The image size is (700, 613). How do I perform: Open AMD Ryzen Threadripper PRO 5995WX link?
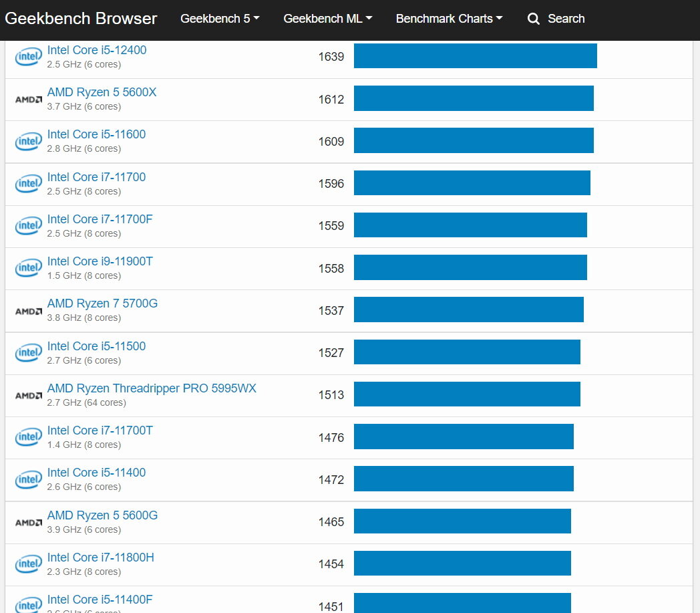(x=152, y=388)
